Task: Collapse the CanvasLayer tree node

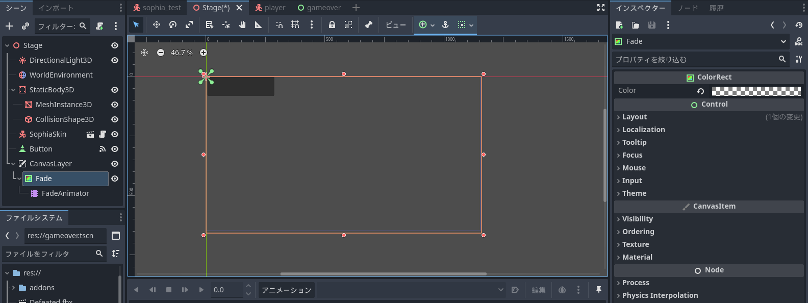Action: click(x=13, y=164)
